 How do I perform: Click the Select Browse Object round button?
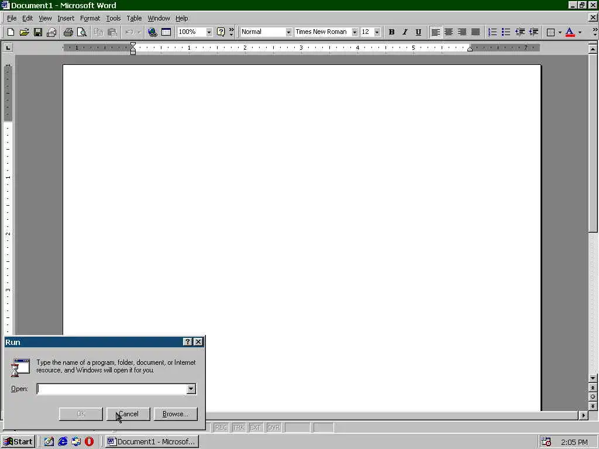coord(593,397)
